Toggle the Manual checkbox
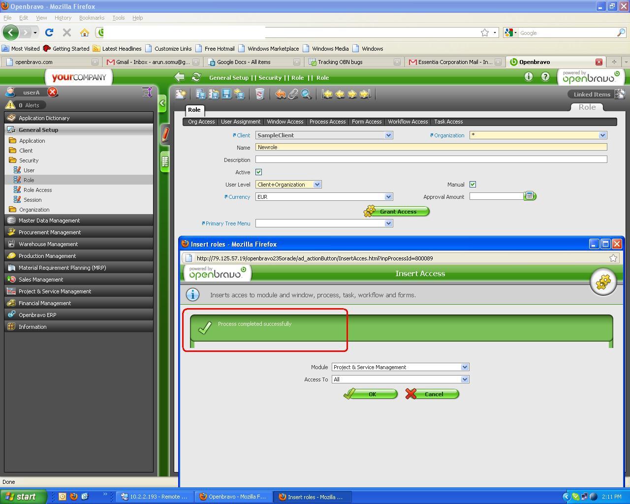 472,185
